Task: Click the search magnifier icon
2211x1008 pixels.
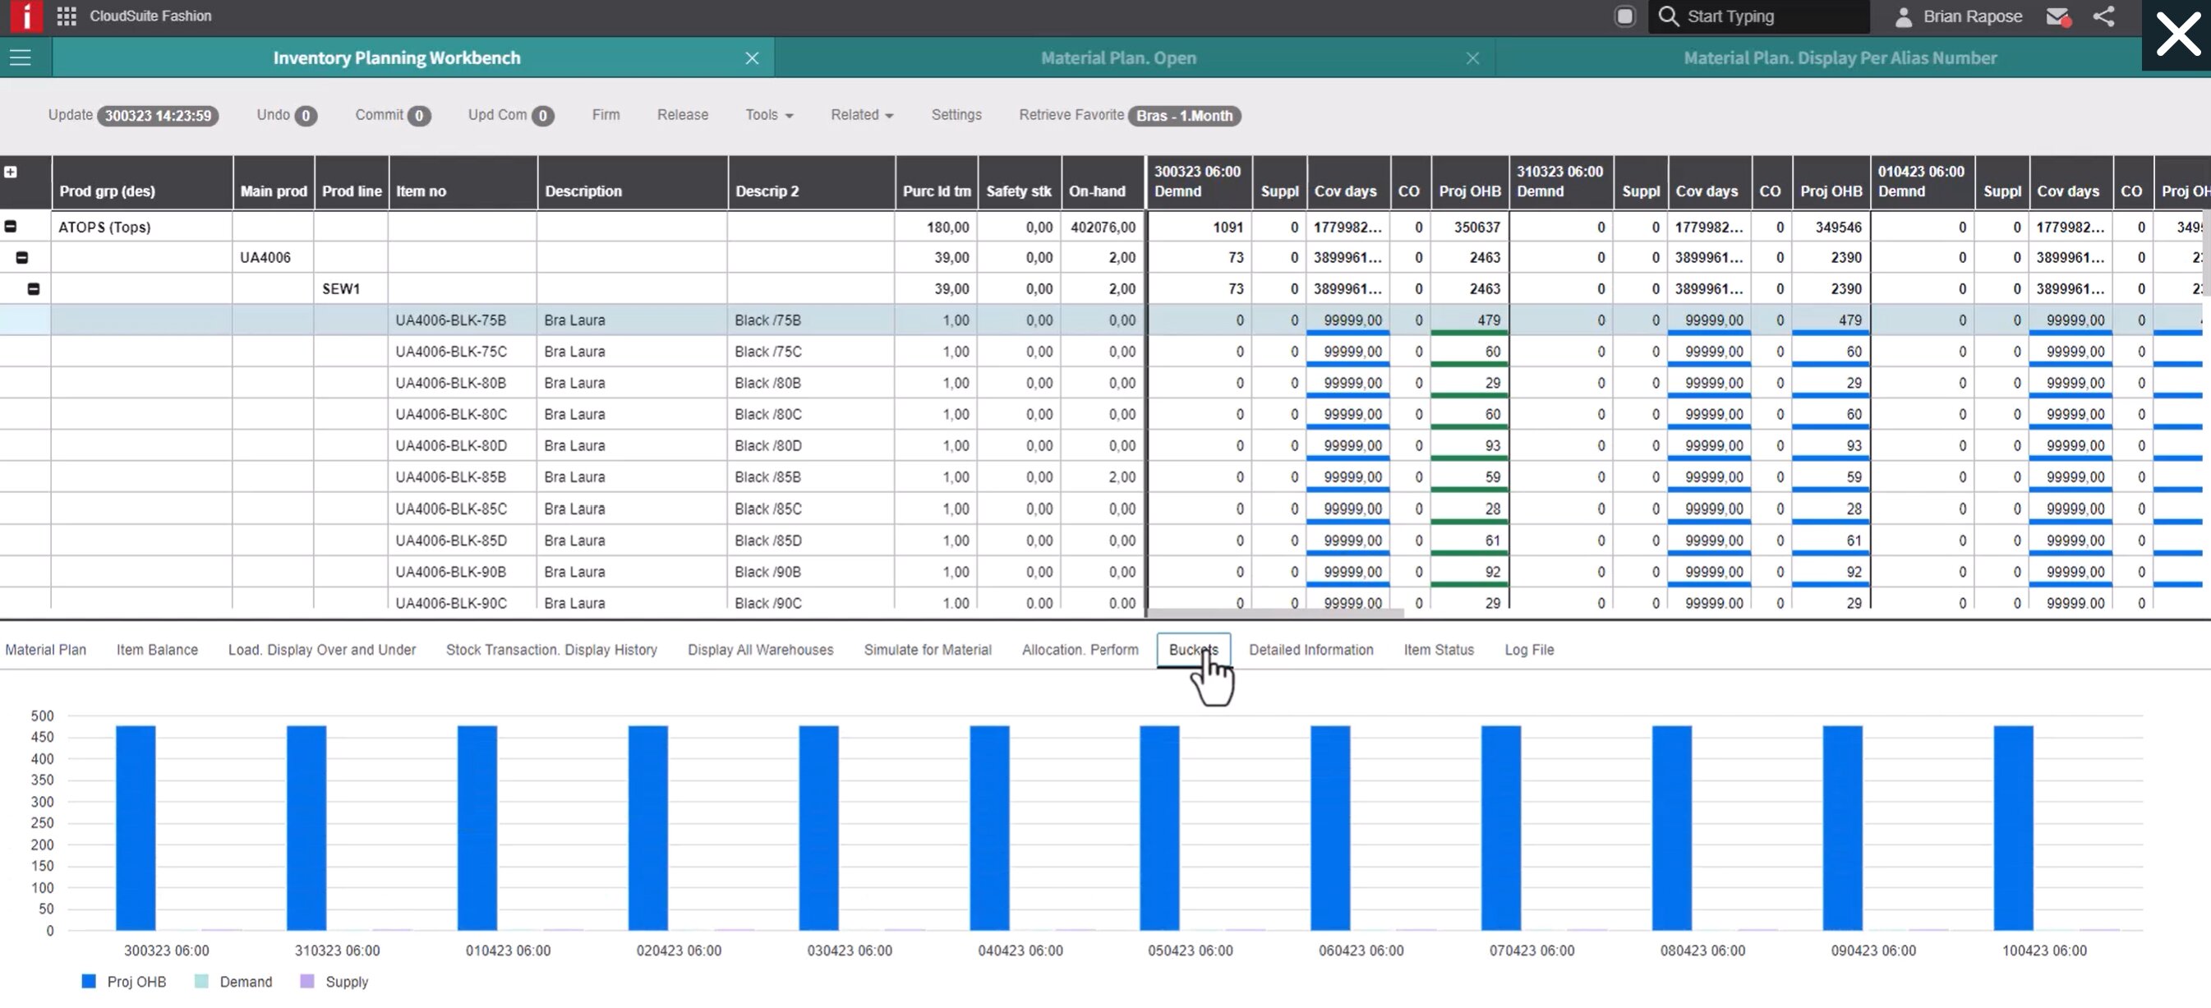Action: point(1668,16)
